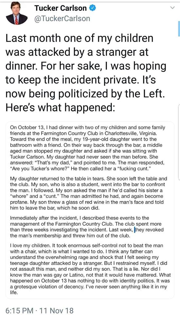Click the partially visible panel edge at right
The image size is (180, 315).
click(179, 142)
